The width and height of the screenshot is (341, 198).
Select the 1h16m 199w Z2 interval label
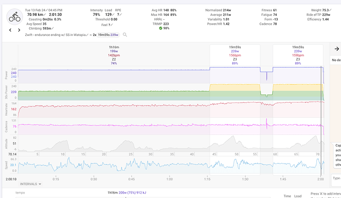click(114, 55)
